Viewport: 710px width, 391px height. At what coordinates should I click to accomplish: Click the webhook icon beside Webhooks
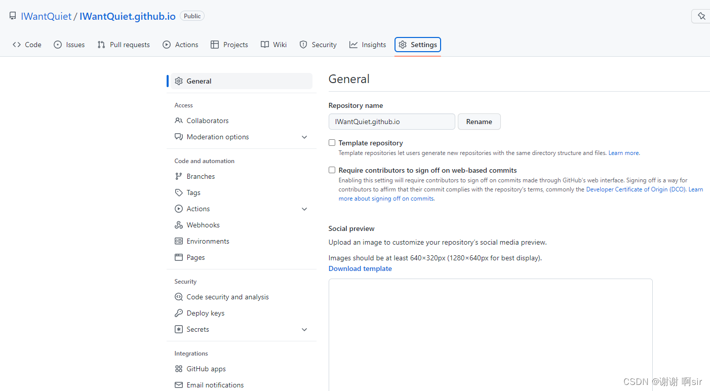pyautogui.click(x=179, y=225)
